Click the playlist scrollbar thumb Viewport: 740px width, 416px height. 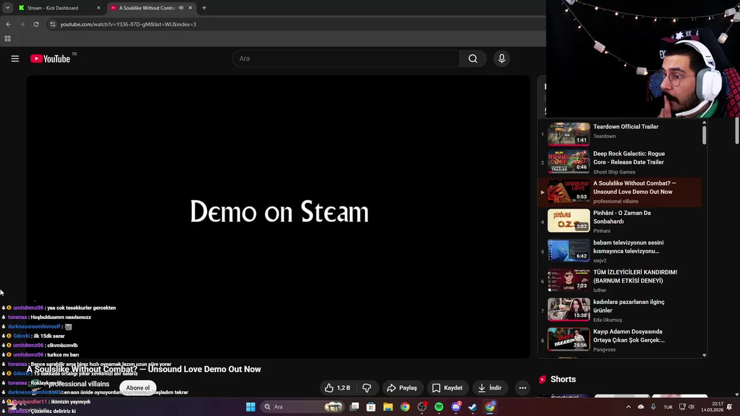point(704,134)
